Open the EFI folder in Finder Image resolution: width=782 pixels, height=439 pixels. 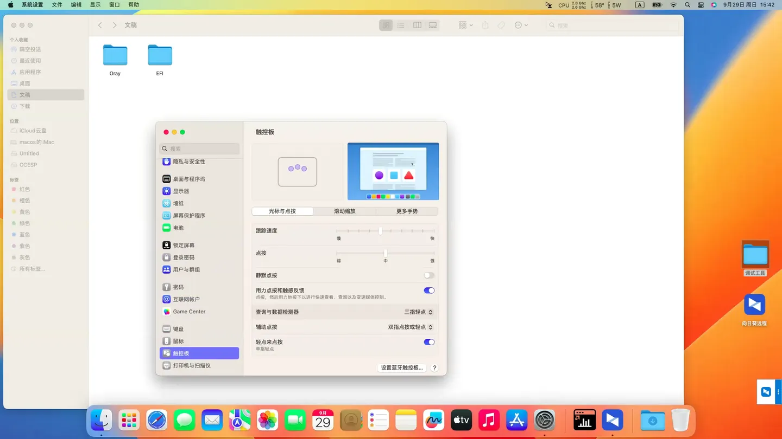click(159, 56)
